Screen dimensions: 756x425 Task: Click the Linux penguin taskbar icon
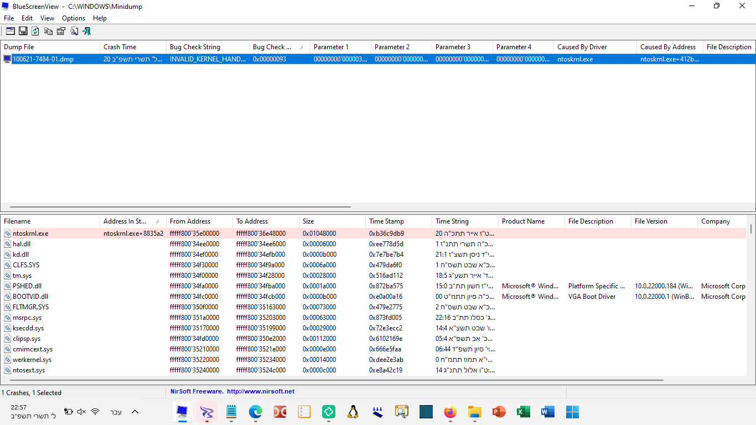[353, 412]
